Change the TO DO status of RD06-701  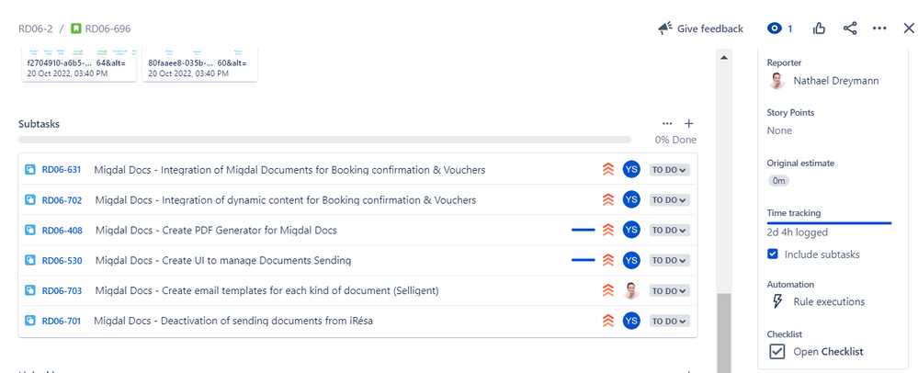[x=670, y=321]
